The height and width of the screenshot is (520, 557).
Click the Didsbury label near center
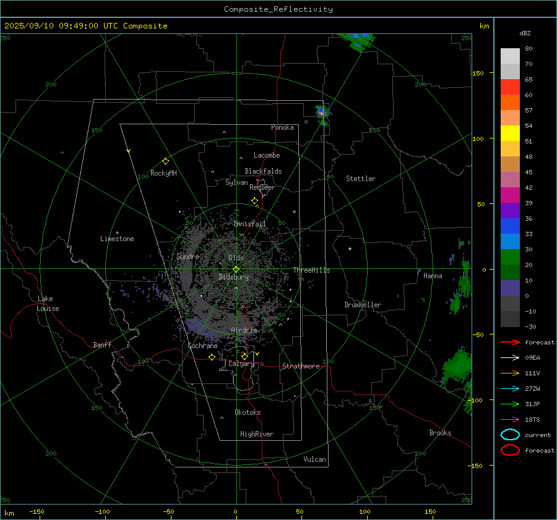(233, 277)
